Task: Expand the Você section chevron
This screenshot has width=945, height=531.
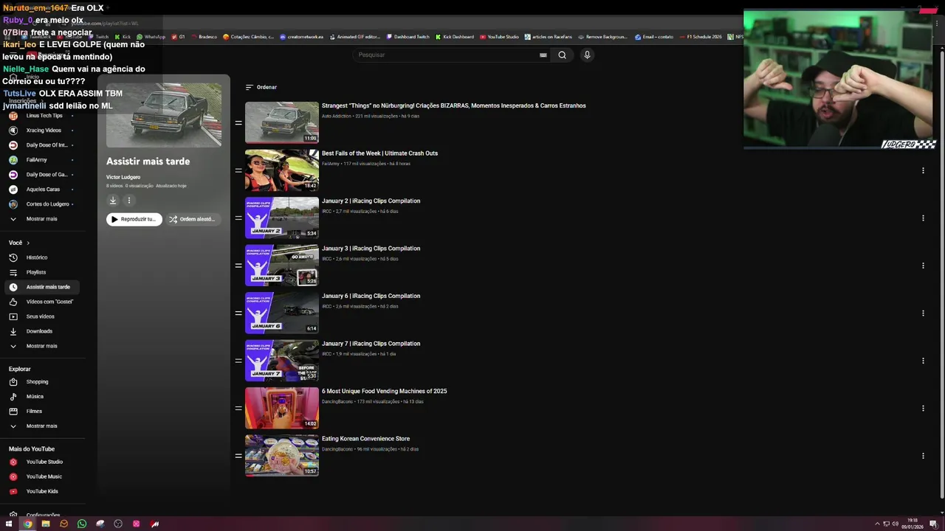Action: [x=28, y=243]
